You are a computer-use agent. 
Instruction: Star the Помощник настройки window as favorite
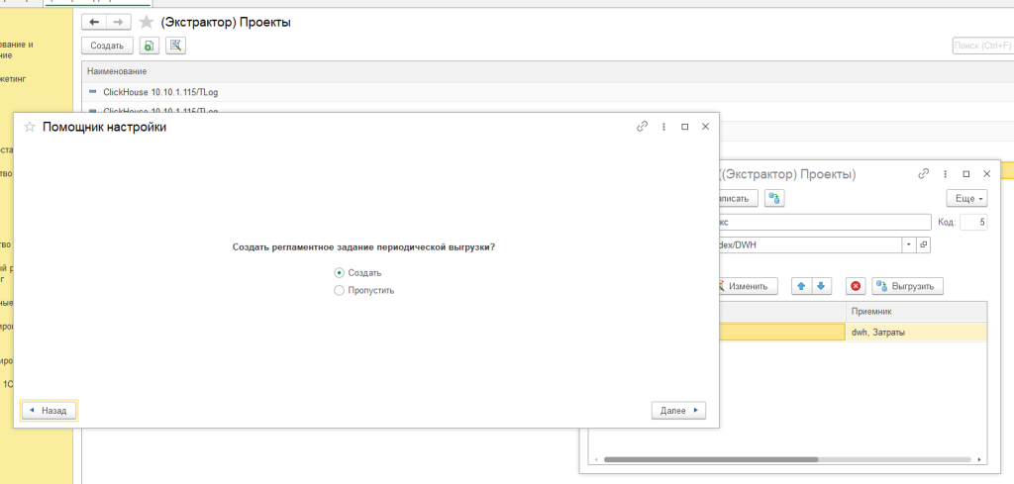pos(29,127)
